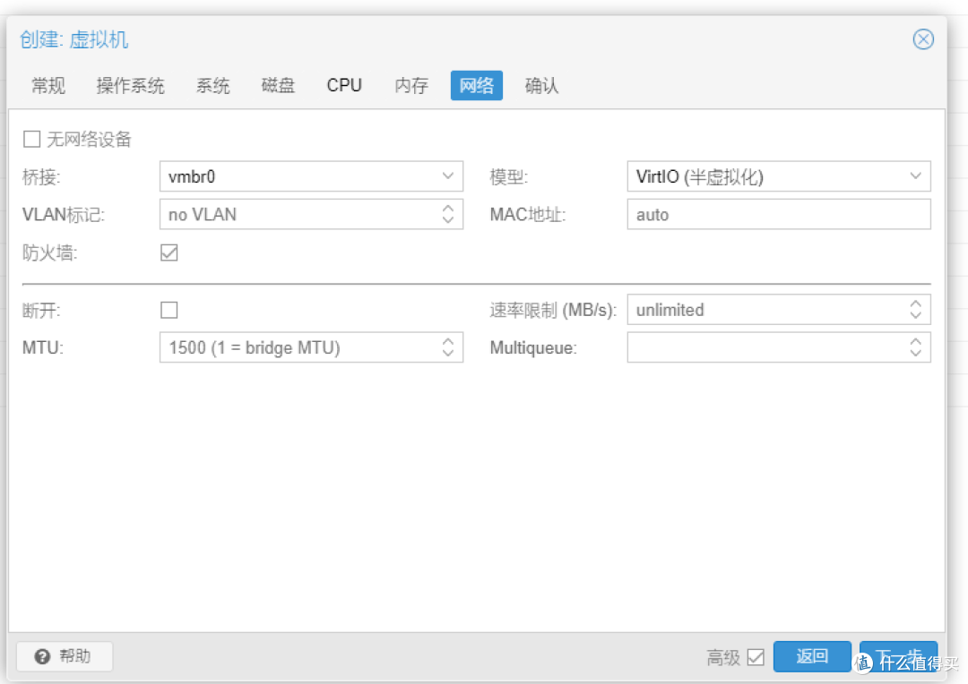968x684 pixels.
Task: Click the 速率限制 spinner arrows
Action: click(915, 309)
